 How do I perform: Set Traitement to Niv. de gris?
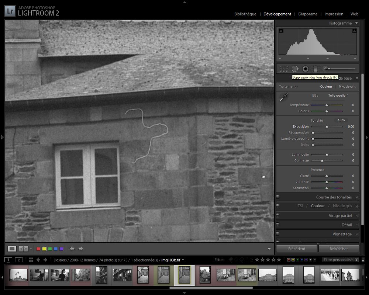pos(347,87)
